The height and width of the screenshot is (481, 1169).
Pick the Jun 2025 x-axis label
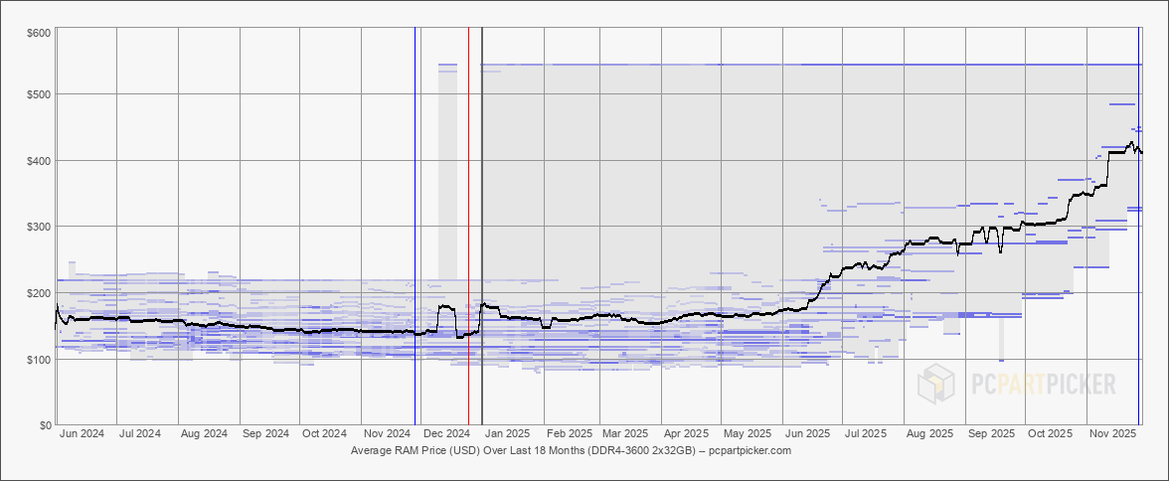807,434
